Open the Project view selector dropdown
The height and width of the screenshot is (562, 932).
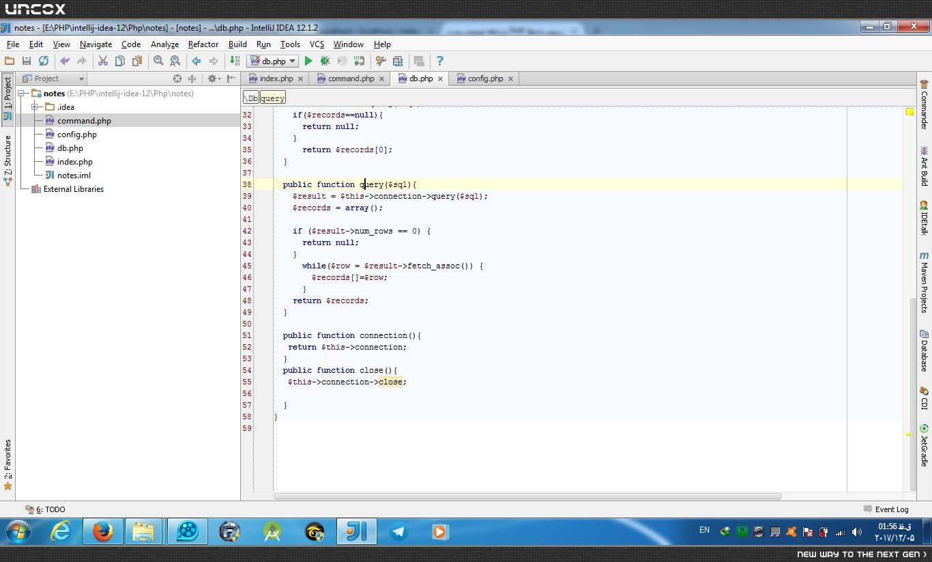53,79
